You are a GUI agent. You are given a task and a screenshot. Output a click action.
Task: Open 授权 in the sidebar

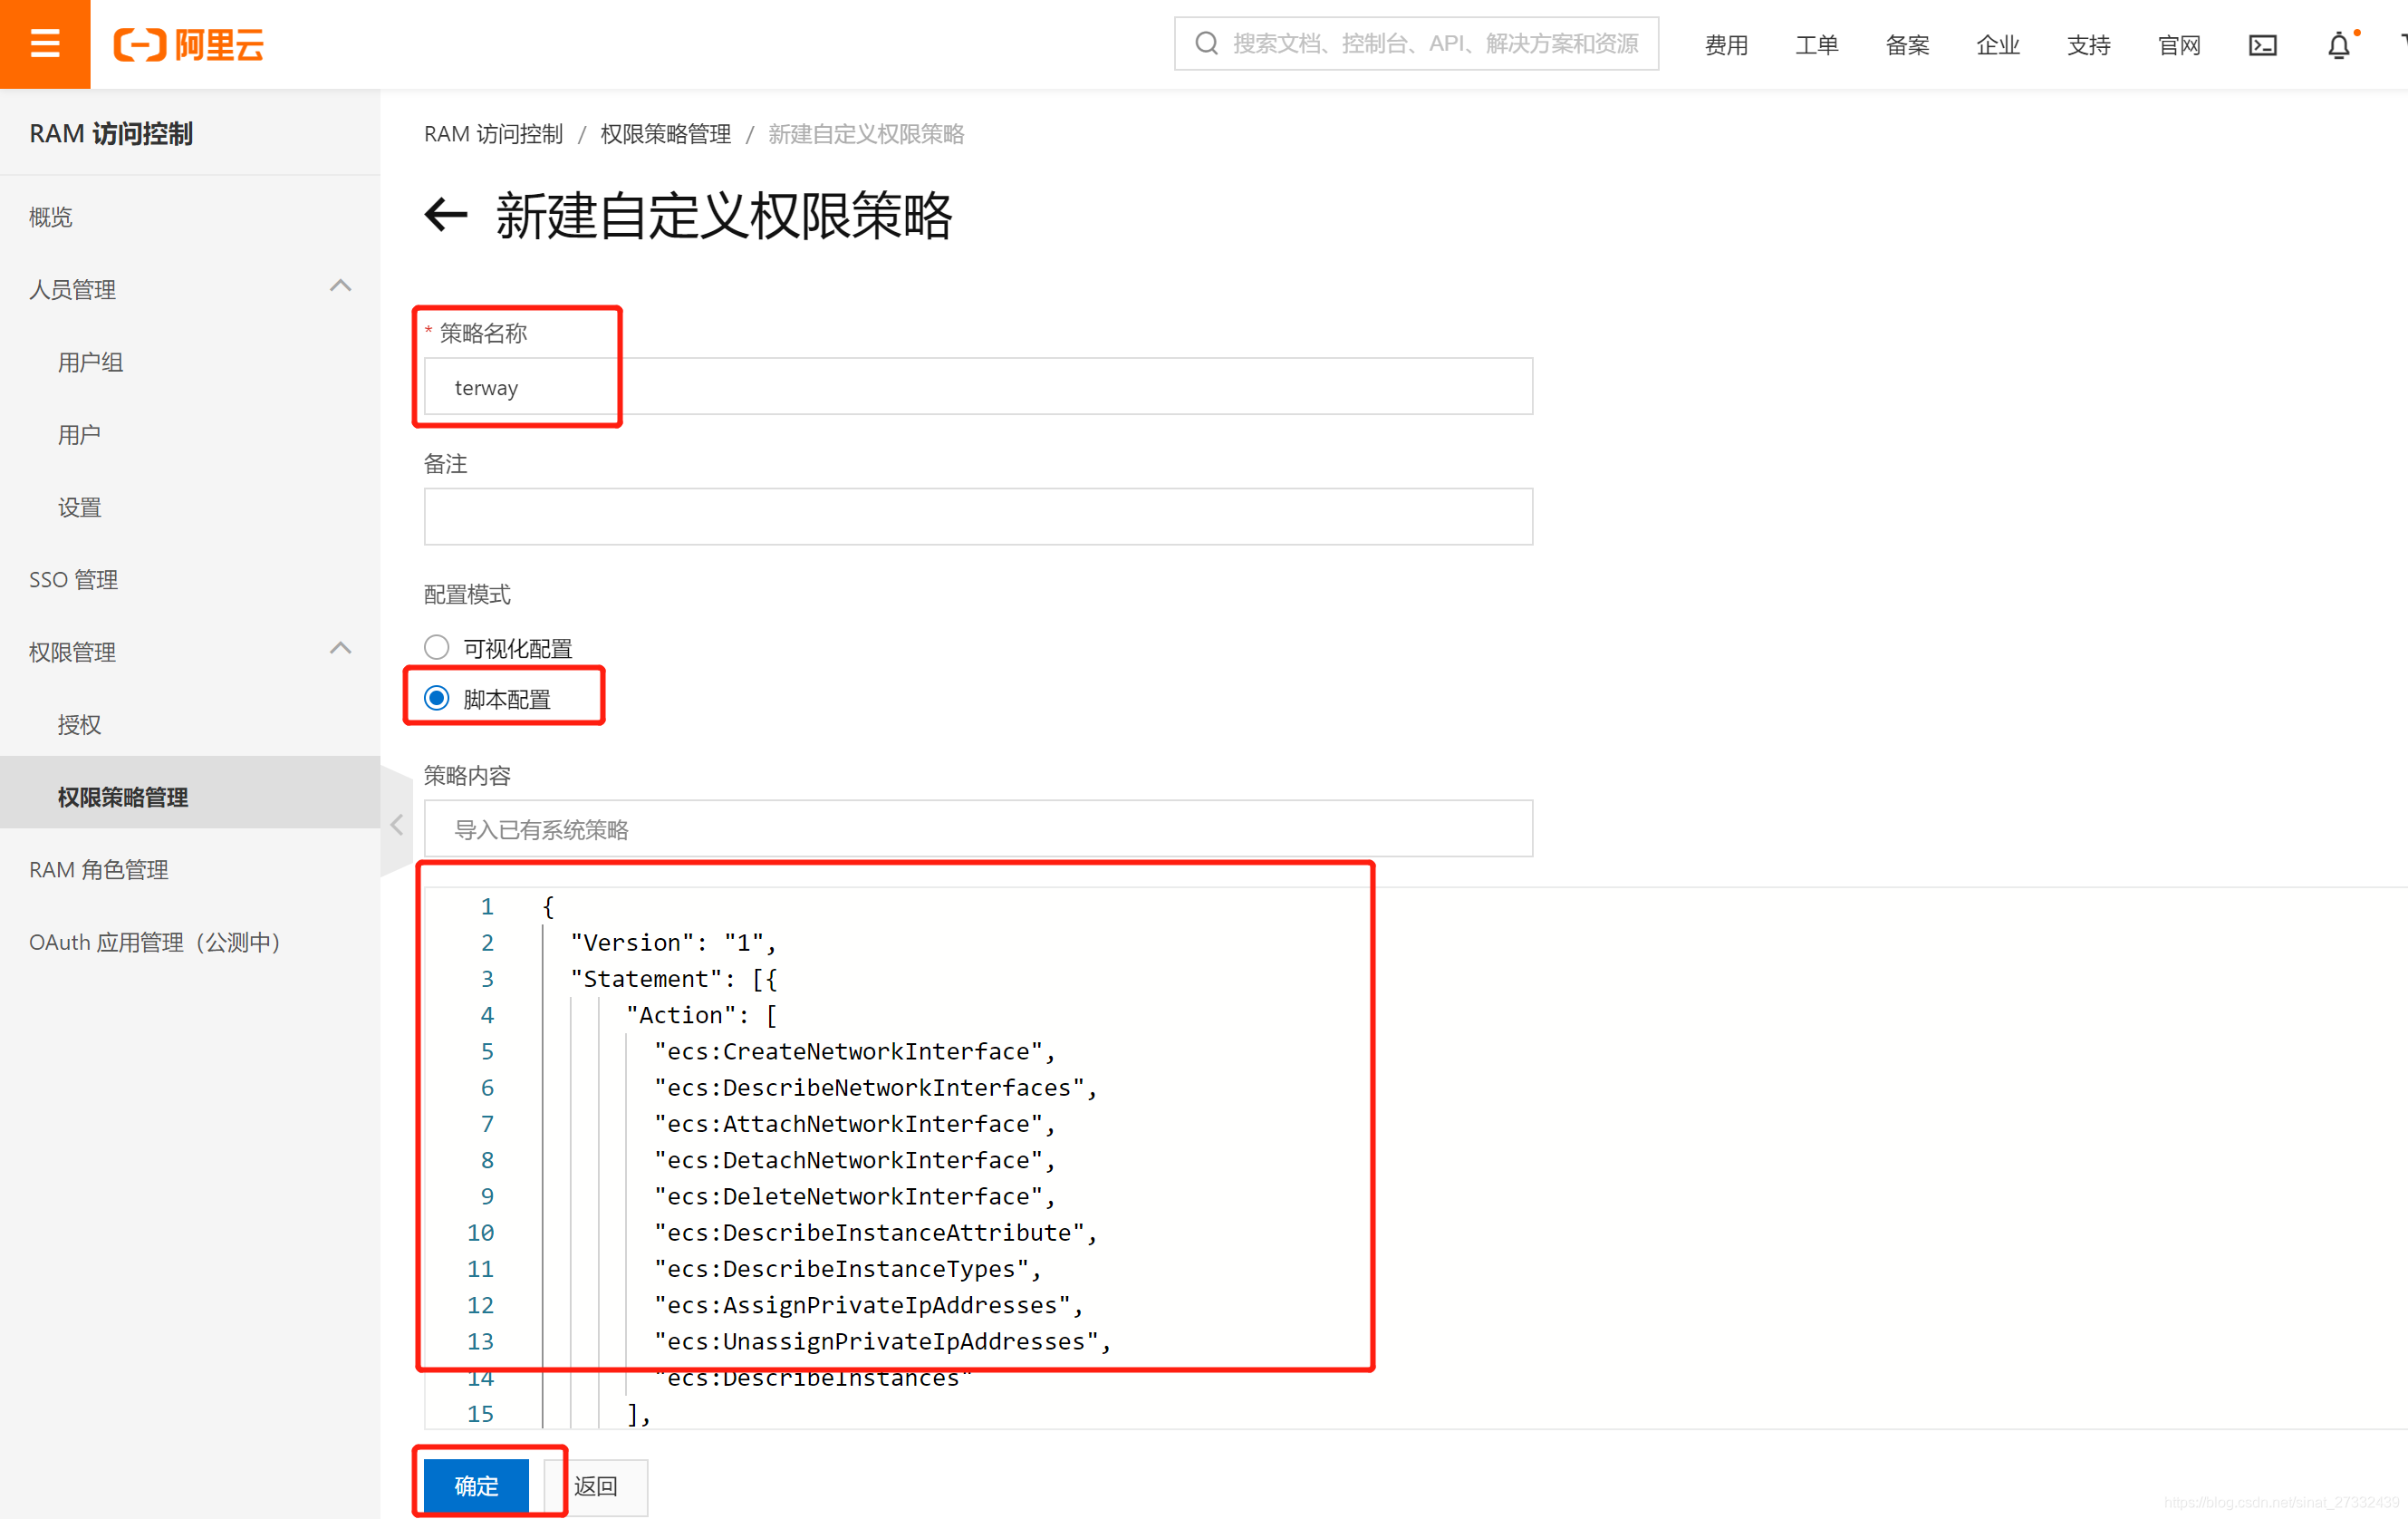(x=79, y=724)
